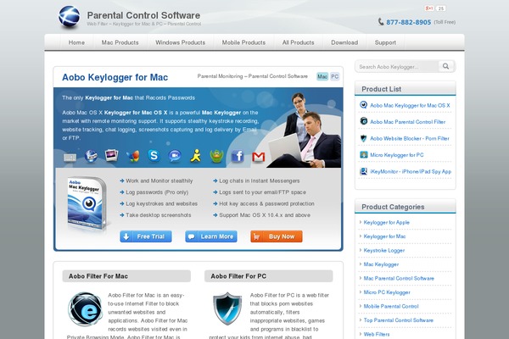This screenshot has height=339, width=509.
Task: Click the Product List heading
Action: [x=382, y=89]
